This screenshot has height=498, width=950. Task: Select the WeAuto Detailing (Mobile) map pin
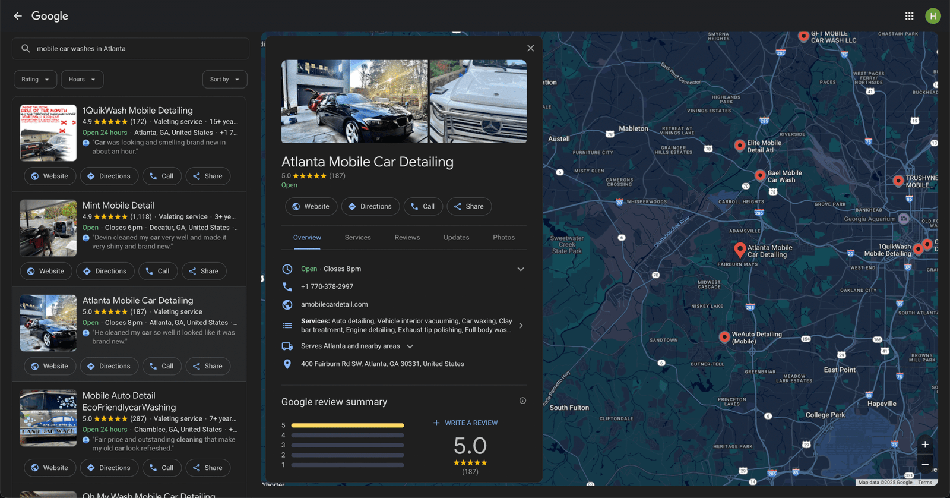point(724,337)
